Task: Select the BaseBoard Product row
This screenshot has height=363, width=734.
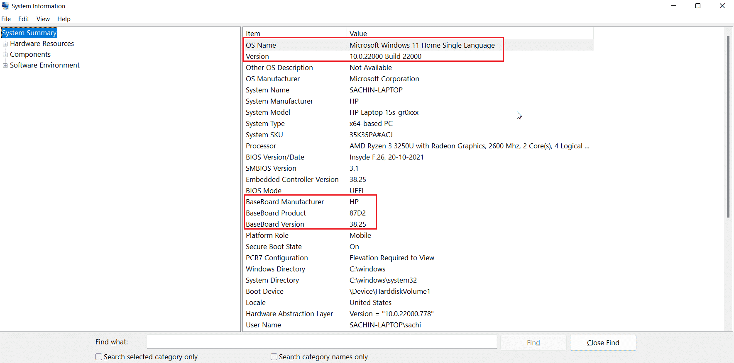Action: (418, 213)
